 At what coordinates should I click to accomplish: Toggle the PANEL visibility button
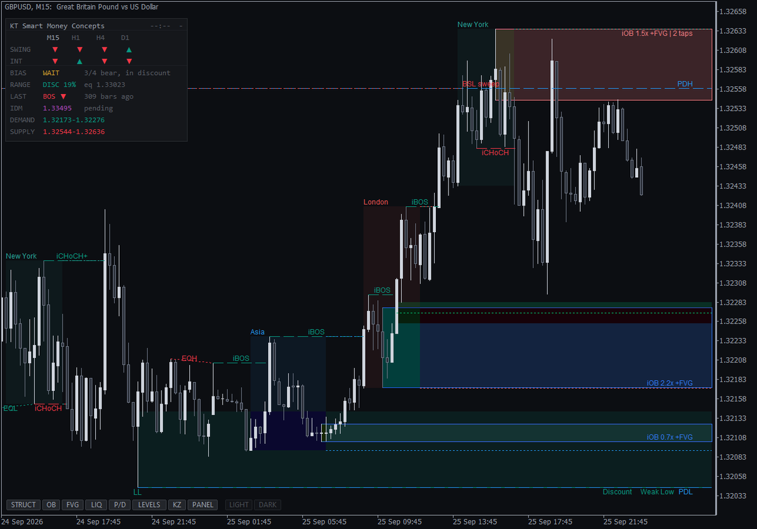click(x=202, y=505)
